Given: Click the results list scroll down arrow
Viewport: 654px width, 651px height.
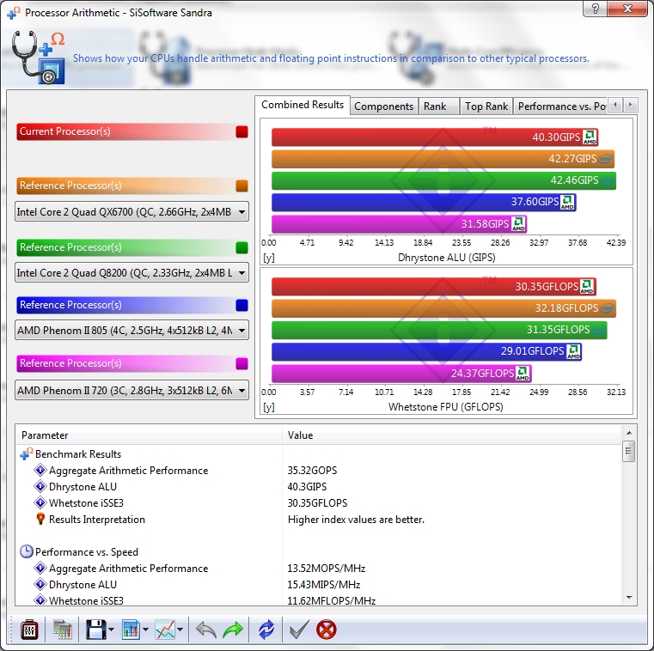Looking at the screenshot, I should (x=629, y=598).
